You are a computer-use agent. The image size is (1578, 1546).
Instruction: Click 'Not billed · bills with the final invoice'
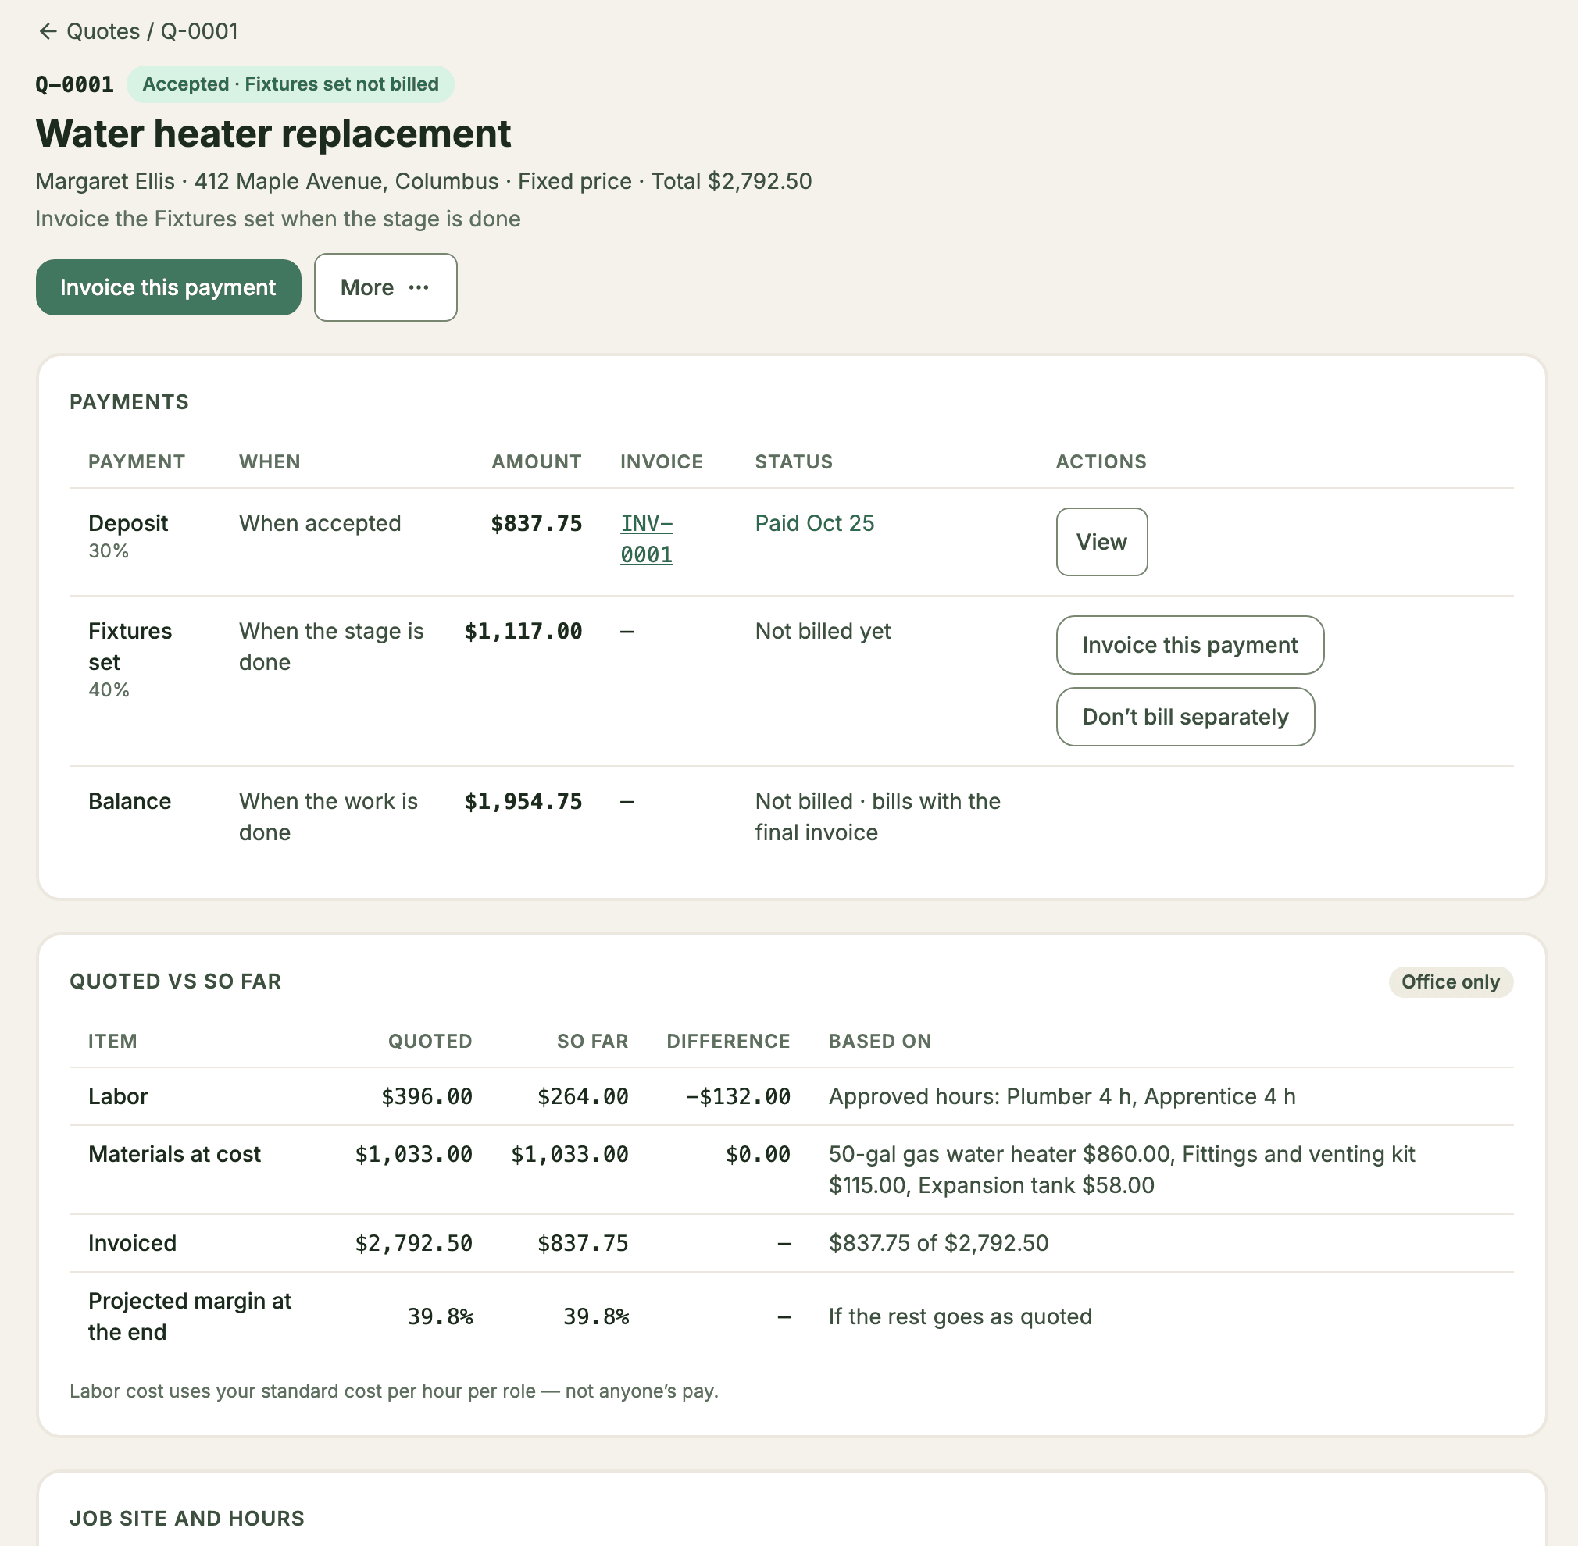tap(877, 817)
